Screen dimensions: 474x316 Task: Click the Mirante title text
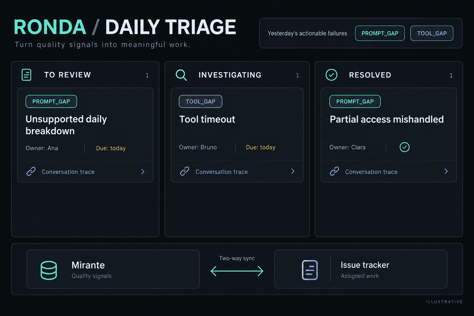(x=88, y=265)
